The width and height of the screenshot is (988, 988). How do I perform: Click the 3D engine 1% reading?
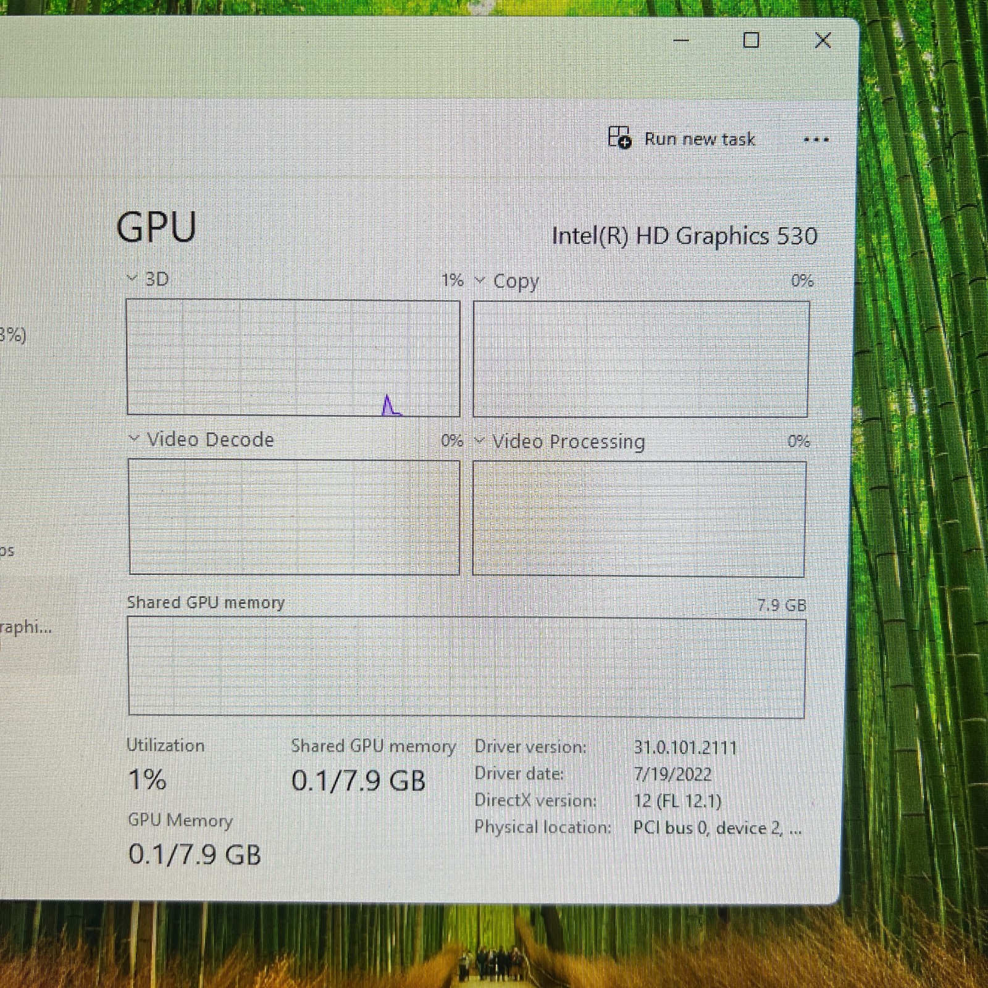coord(452,280)
